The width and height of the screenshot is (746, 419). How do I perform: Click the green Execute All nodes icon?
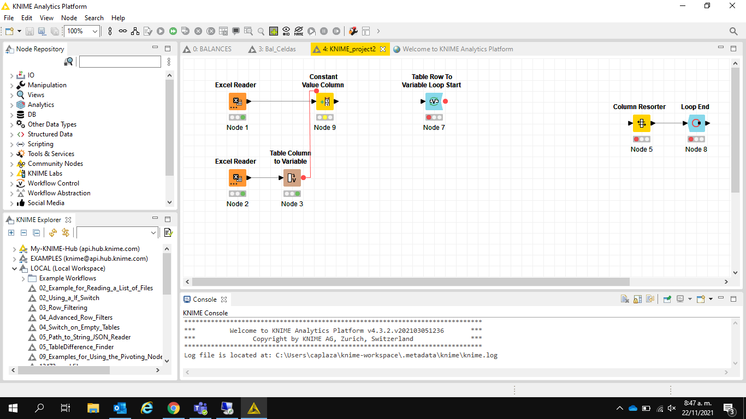click(x=173, y=31)
